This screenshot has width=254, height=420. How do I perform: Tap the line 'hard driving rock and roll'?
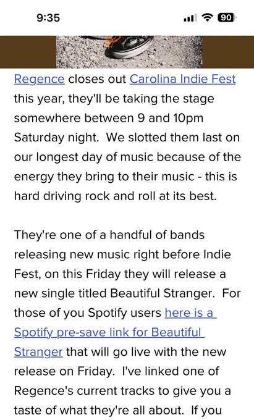click(85, 196)
